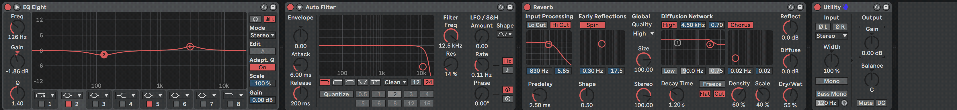Toggle Utility Bass Mono button
This screenshot has height=110, width=957.
coord(831,94)
